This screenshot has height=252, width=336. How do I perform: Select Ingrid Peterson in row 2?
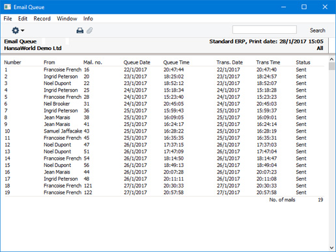(61, 77)
